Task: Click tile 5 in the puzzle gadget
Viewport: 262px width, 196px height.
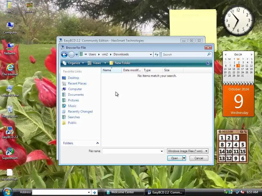Action: click(x=243, y=145)
